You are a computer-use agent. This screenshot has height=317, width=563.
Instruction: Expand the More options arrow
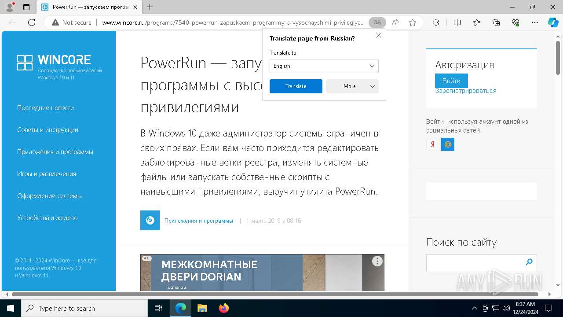pyautogui.click(x=373, y=86)
